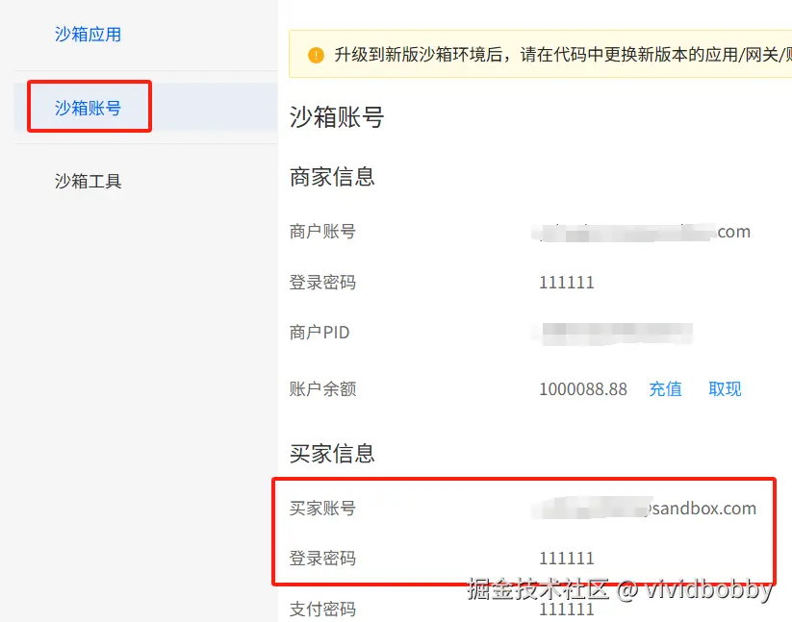Click the 充值 link to recharge balance
The image size is (792, 622).
(x=666, y=389)
